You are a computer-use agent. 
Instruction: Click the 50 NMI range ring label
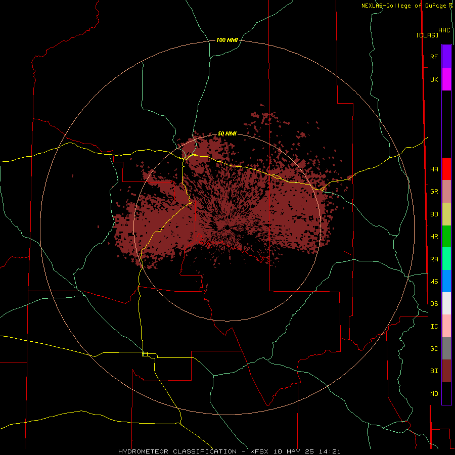227,134
